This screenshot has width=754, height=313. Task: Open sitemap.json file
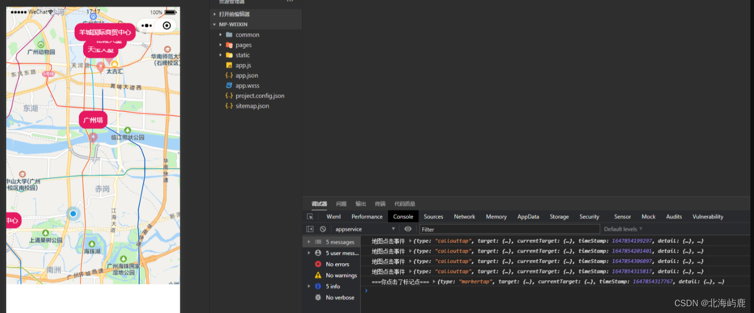tap(252, 106)
